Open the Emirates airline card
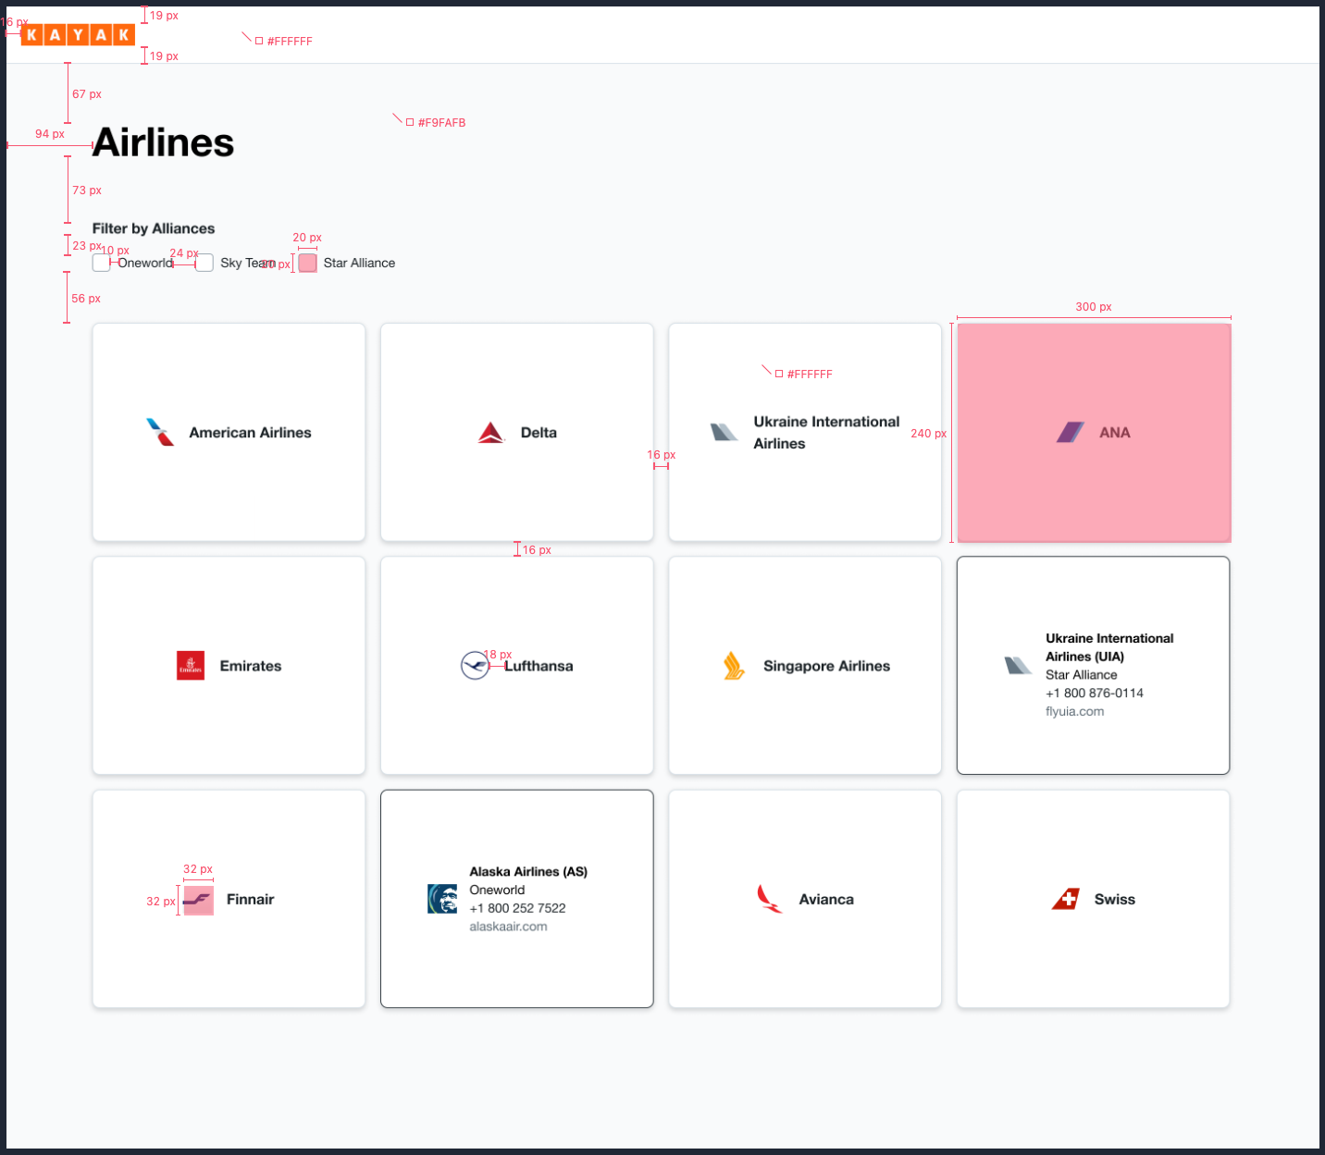This screenshot has height=1155, width=1325. (x=229, y=665)
